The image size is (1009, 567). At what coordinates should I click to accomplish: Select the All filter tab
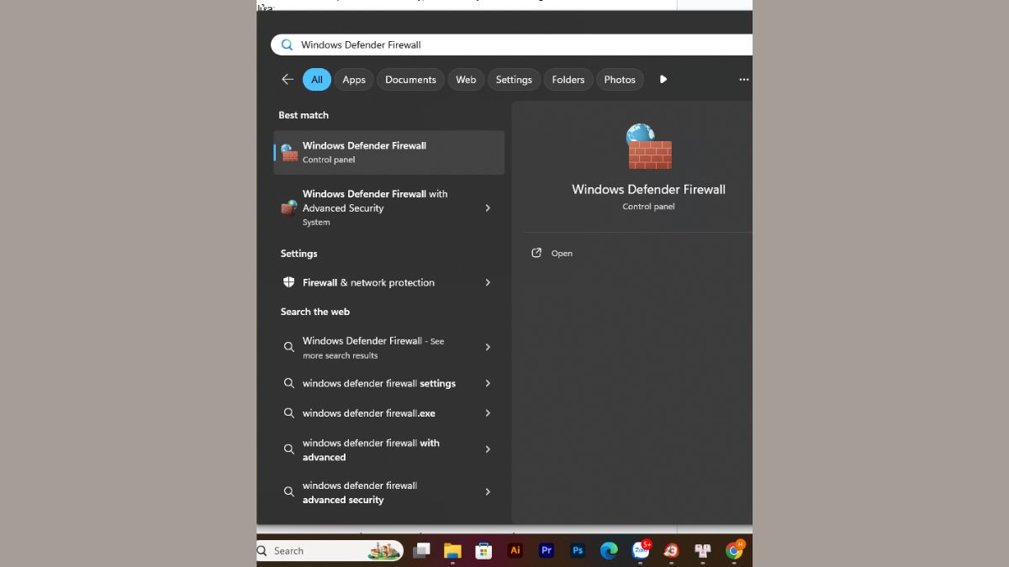pos(317,80)
